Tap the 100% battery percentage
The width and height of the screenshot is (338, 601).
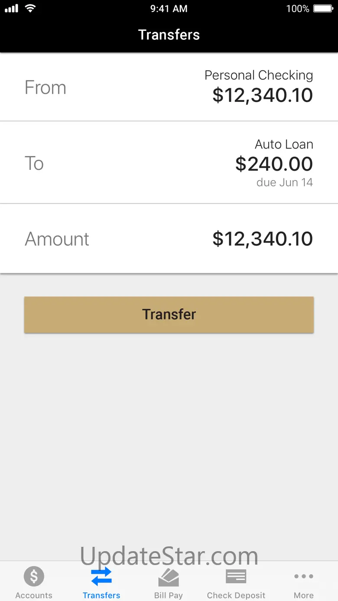click(x=298, y=9)
